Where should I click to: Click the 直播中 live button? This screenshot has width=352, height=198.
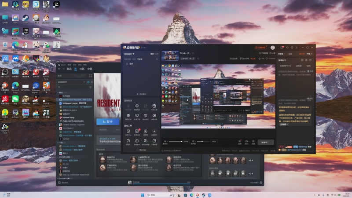tap(266, 142)
